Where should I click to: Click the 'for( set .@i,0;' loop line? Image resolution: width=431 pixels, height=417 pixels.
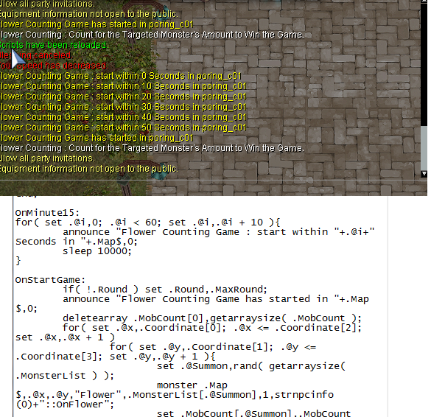[147, 222]
